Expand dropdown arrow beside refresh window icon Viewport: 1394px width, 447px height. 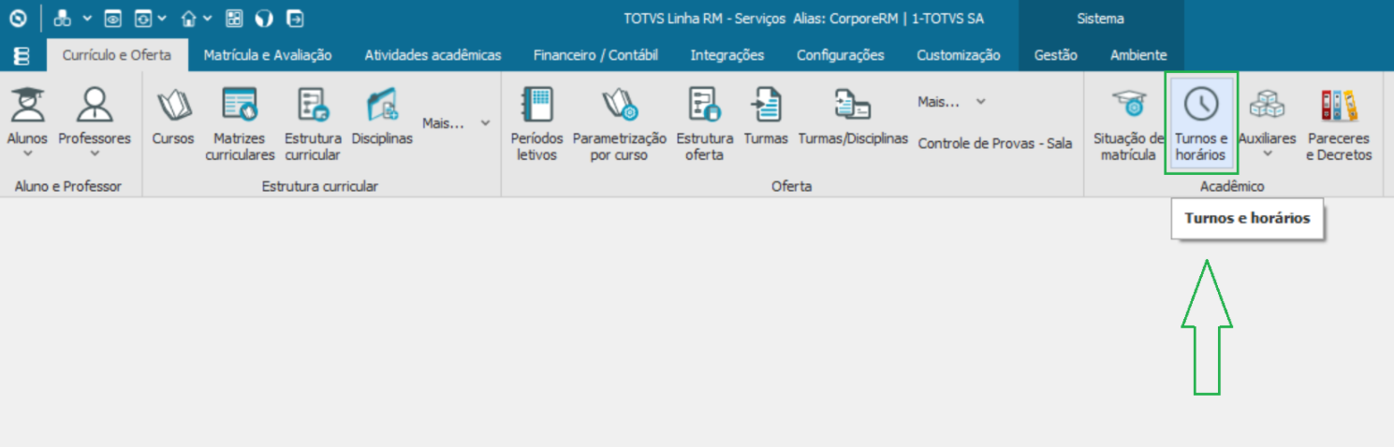(x=162, y=18)
